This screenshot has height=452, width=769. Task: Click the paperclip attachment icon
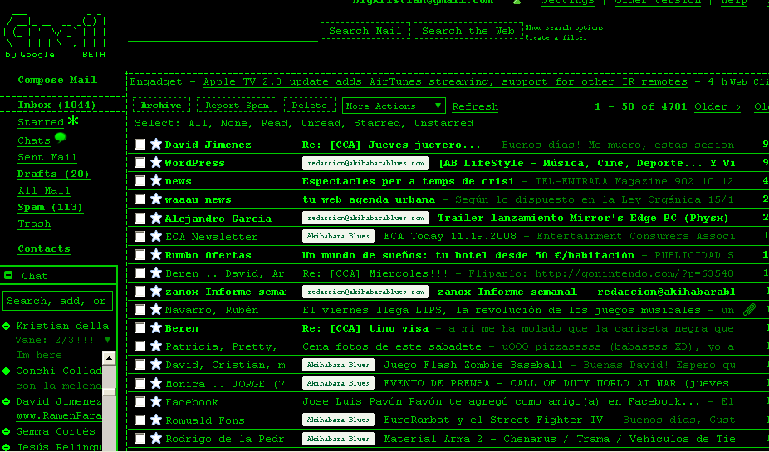coord(749,310)
